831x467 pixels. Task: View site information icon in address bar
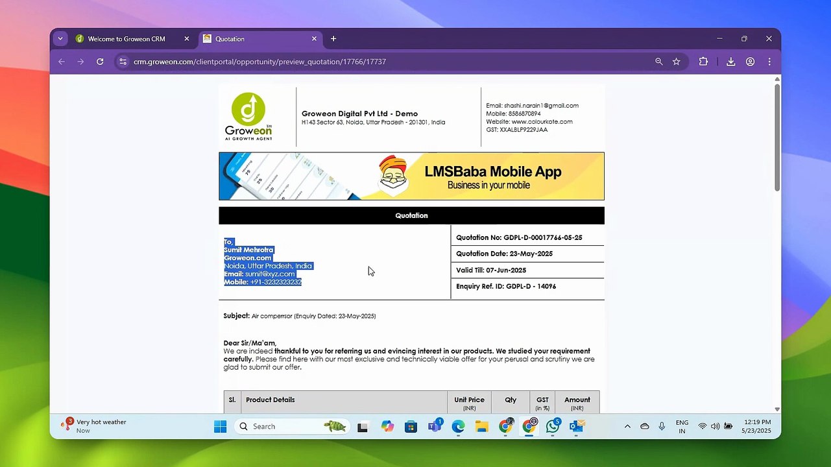click(122, 62)
